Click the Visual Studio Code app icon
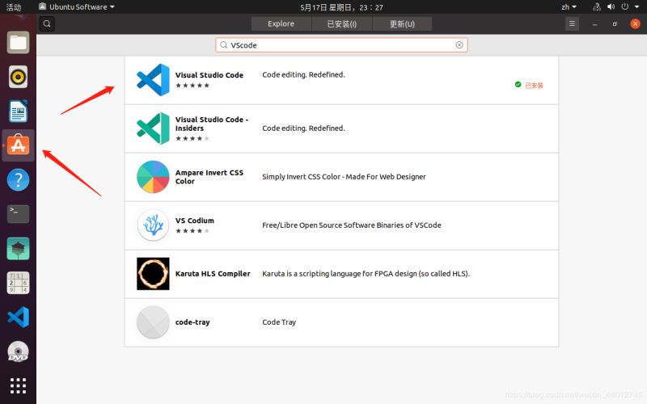647x404 pixels. [153, 80]
